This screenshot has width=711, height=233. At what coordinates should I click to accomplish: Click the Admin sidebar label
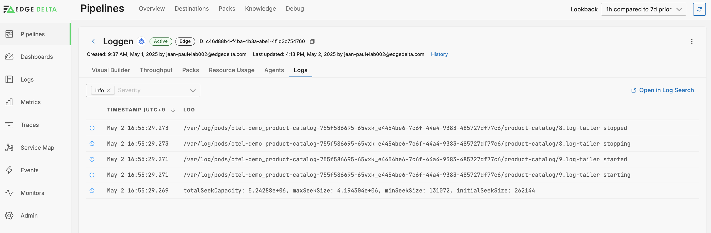pyautogui.click(x=29, y=215)
